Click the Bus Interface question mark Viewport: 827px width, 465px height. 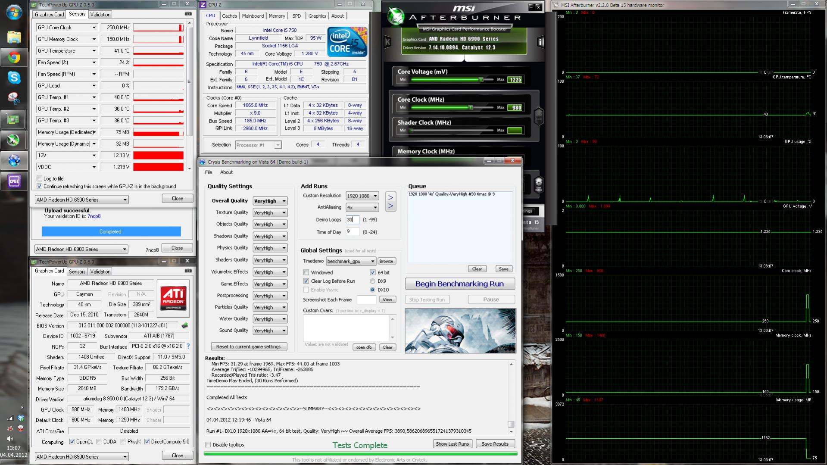tap(188, 346)
